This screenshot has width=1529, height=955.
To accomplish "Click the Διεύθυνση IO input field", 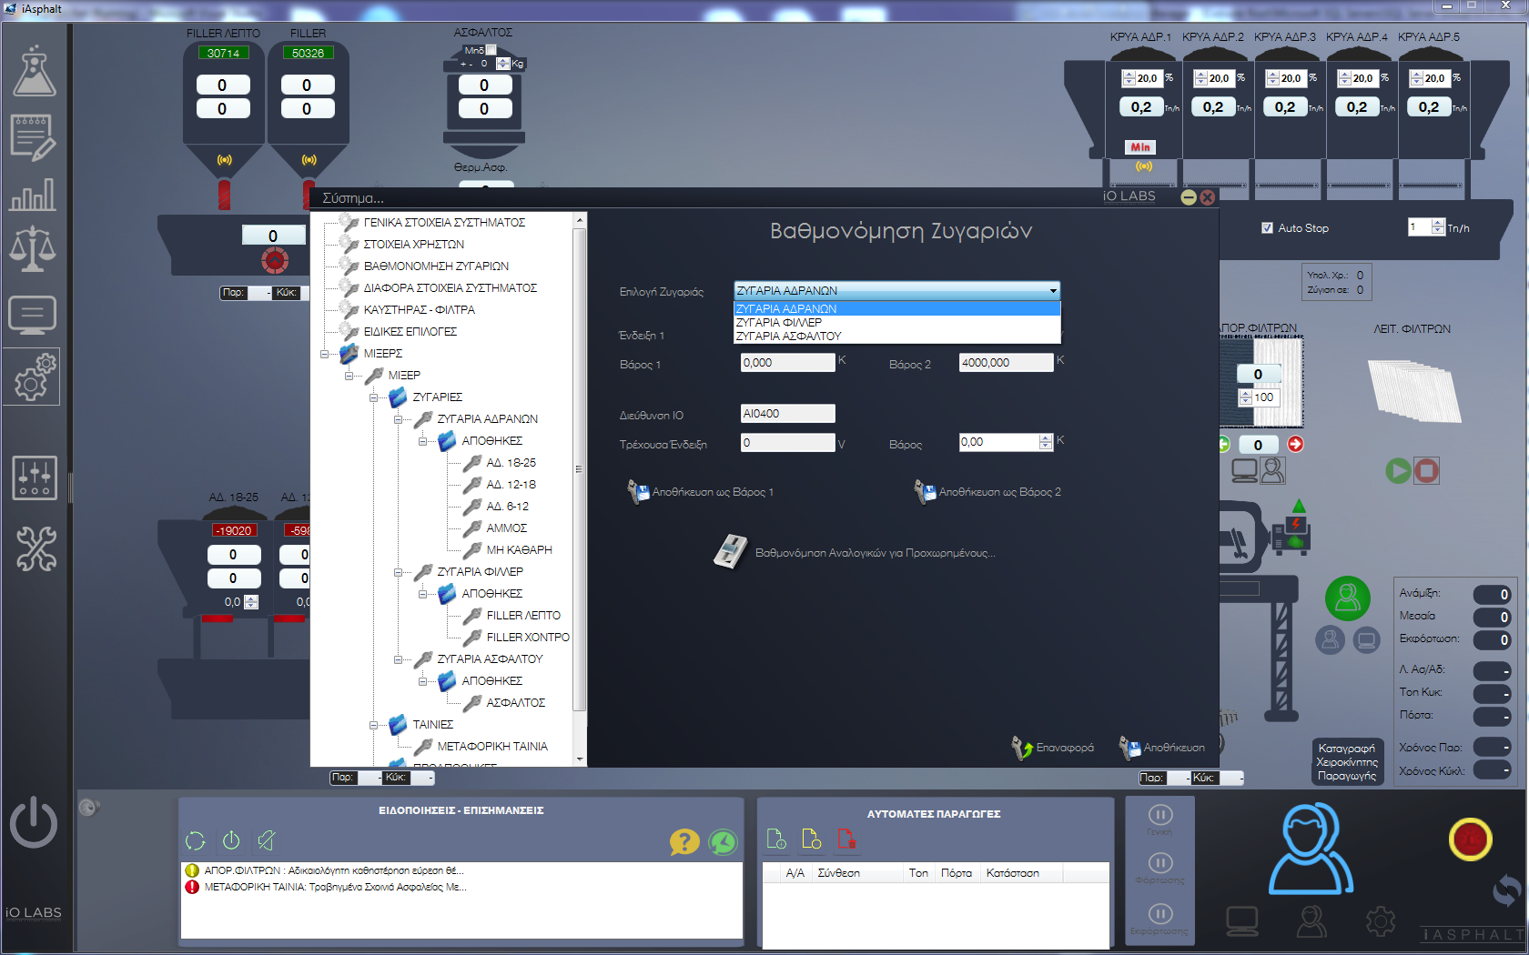I will coord(787,414).
